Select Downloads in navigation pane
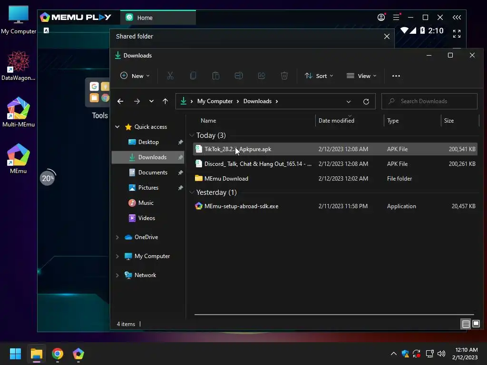This screenshot has height=365, width=487. (x=148, y=157)
